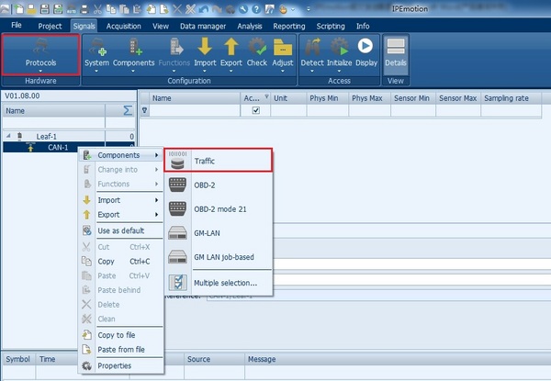Switch to the Scripting tab
The height and width of the screenshot is (381, 551).
pyautogui.click(x=331, y=26)
